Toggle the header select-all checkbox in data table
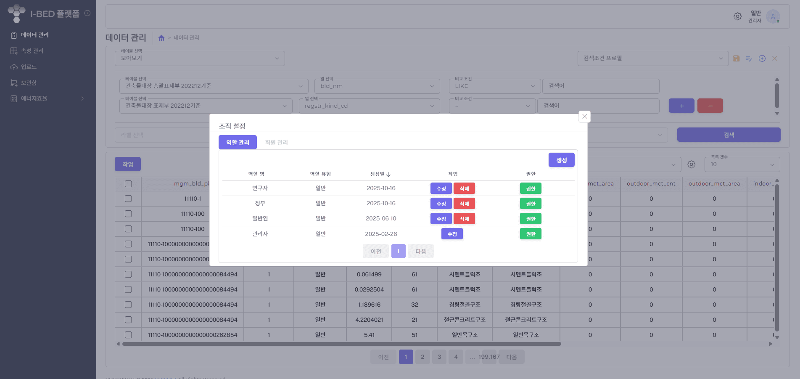Image resolution: width=800 pixels, height=379 pixels. tap(128, 184)
